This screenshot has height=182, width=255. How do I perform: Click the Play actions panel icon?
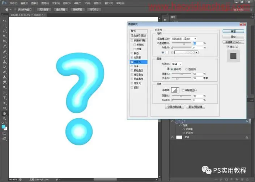pyautogui.click(x=165, y=20)
